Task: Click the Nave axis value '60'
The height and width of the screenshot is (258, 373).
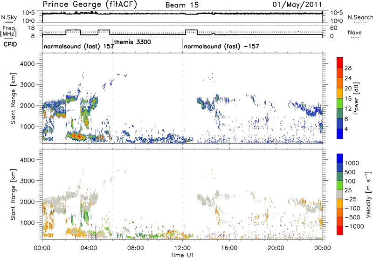Action: click(x=334, y=28)
